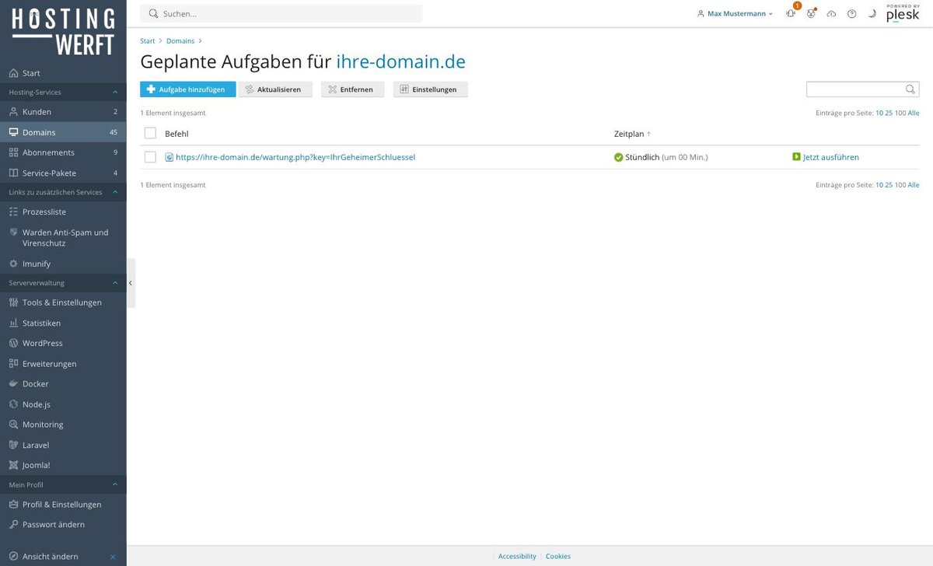Click the magnifier icon in list filter
Screen dimensions: 933x566
click(911, 89)
